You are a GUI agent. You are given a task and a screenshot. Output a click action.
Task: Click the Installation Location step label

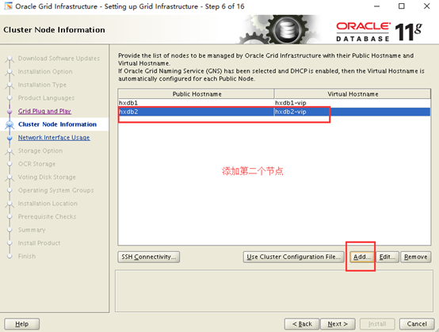click(x=48, y=203)
